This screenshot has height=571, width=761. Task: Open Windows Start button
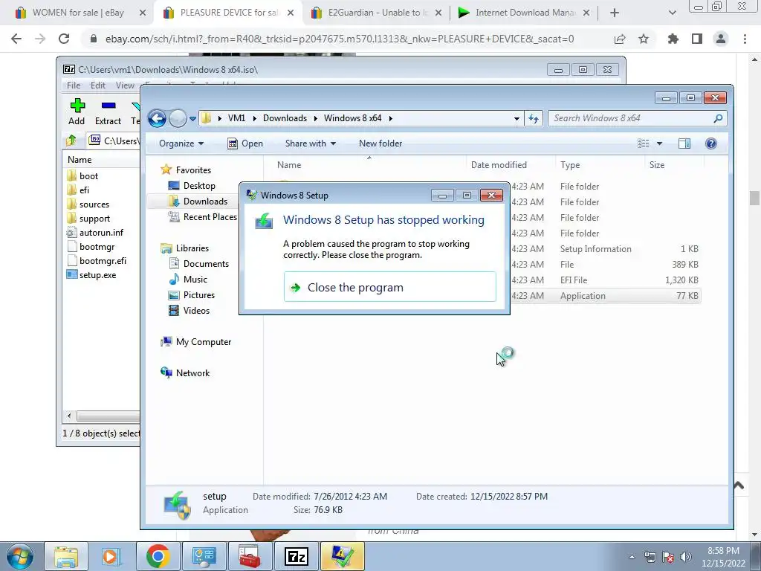pyautogui.click(x=20, y=556)
